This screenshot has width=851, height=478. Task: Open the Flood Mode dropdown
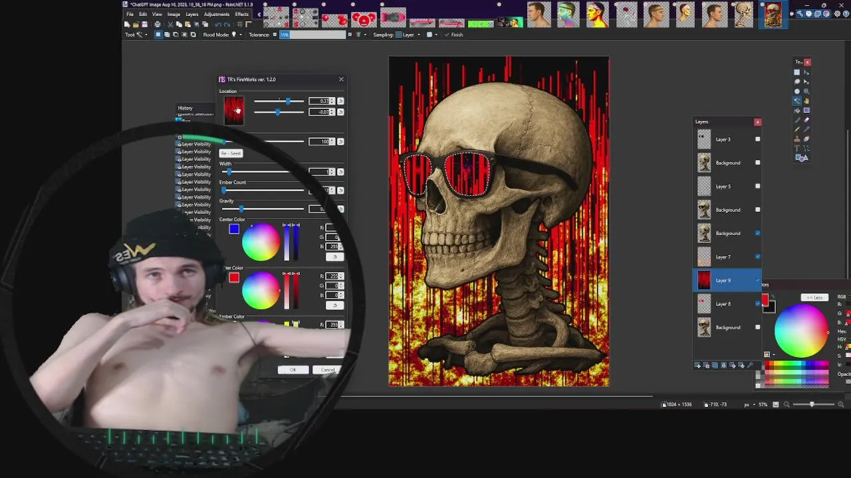click(x=237, y=35)
